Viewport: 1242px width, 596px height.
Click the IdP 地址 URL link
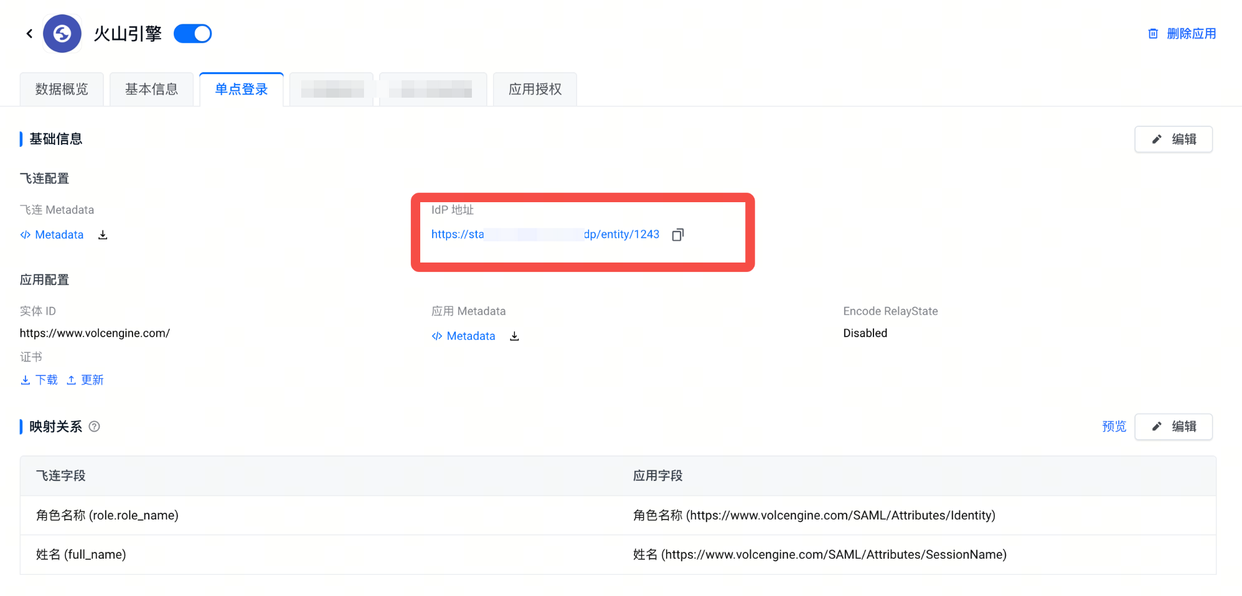tap(545, 235)
